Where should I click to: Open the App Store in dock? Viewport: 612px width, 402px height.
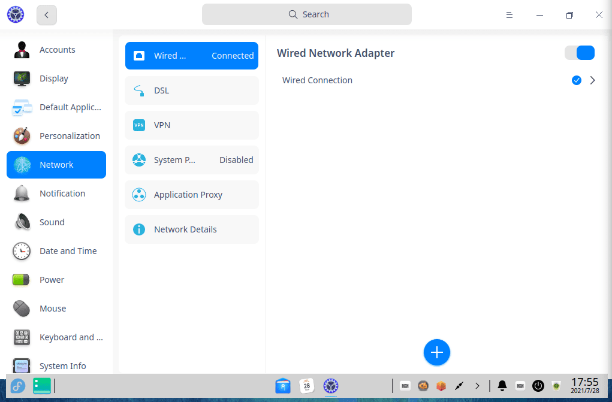pyautogui.click(x=282, y=386)
